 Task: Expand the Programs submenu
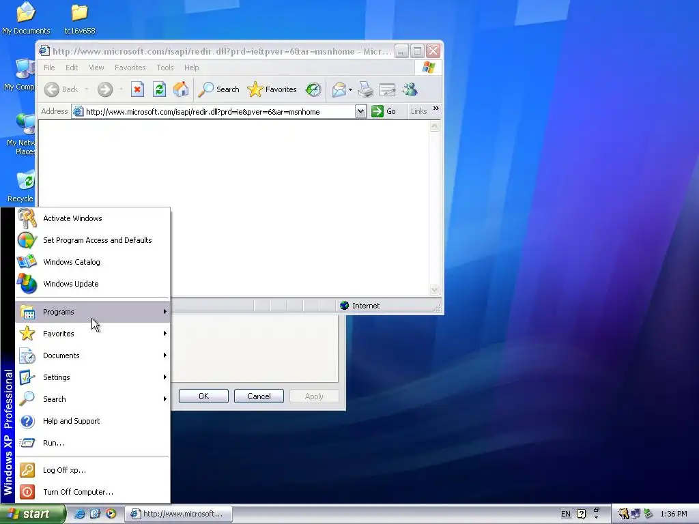(x=93, y=312)
